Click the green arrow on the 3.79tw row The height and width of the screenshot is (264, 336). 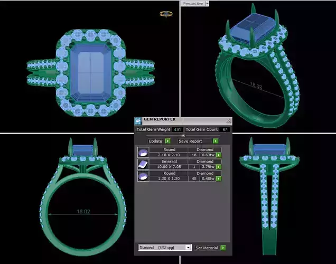coord(218,167)
